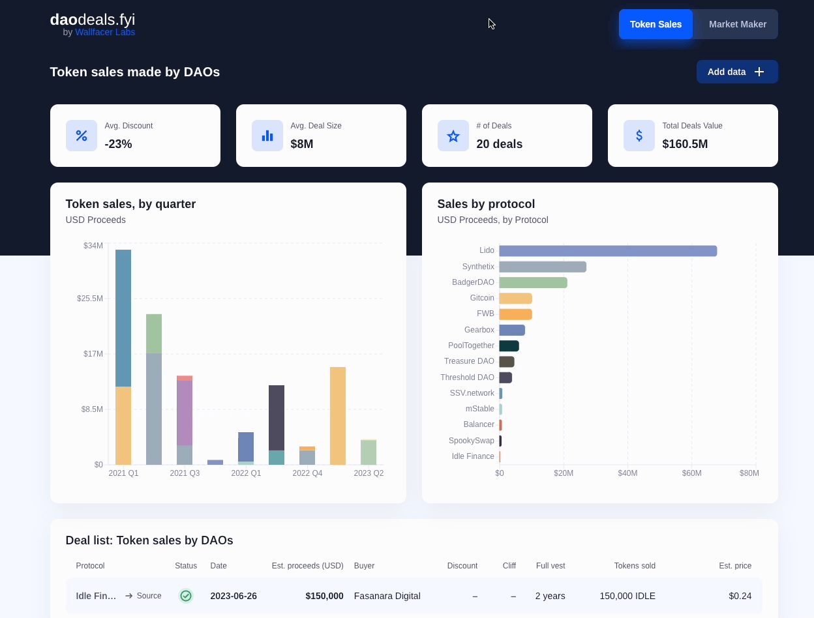This screenshot has height=618, width=814.
Task: Click the PoolTogether bar in protocol chart
Action: pyautogui.click(x=509, y=346)
